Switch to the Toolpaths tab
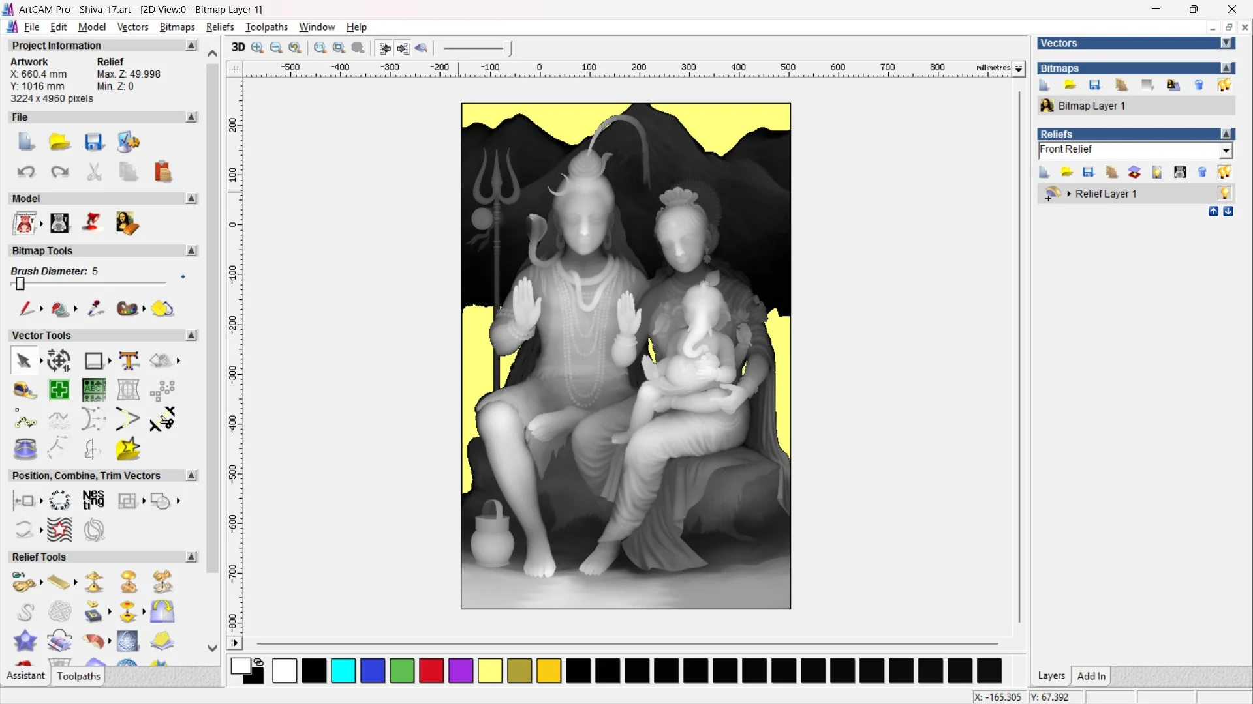This screenshot has height=704, width=1253. click(x=78, y=676)
